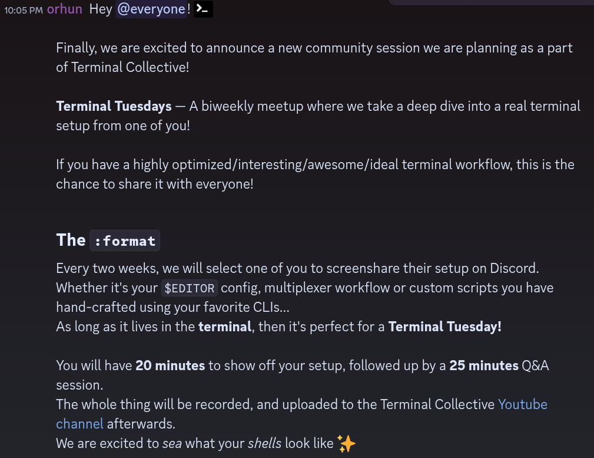Click the sparkles emoji at message end
This screenshot has height=458, width=594.
tap(347, 443)
